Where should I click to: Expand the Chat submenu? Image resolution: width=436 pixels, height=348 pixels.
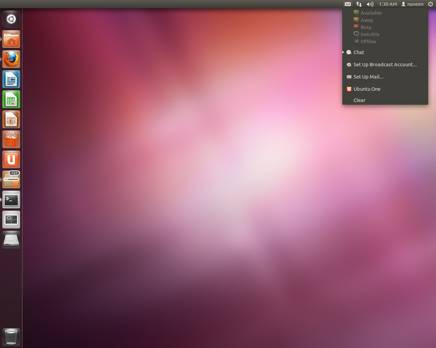click(359, 52)
